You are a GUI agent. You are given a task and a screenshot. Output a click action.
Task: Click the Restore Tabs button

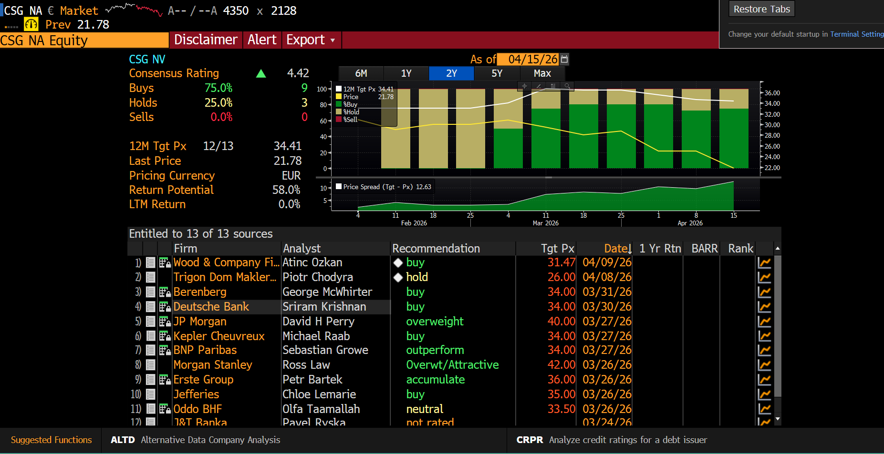(x=762, y=9)
